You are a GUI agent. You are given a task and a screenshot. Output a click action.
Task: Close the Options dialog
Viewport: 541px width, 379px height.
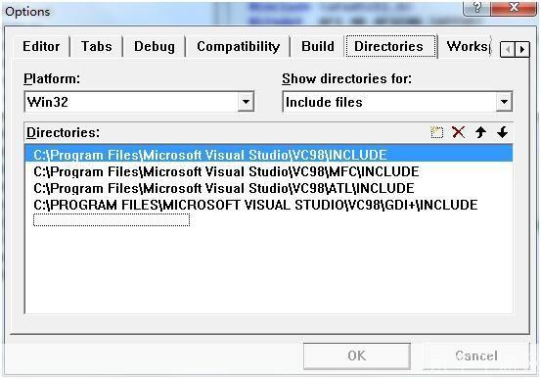tap(514, 8)
